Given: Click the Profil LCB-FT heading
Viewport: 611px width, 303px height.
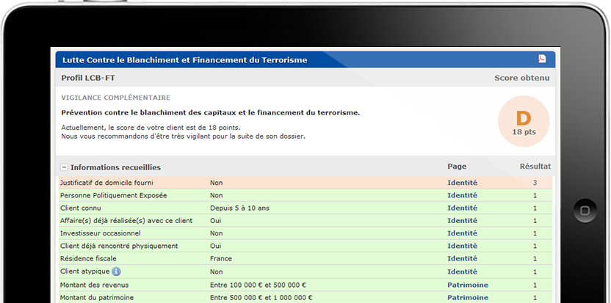Looking at the screenshot, I should click(88, 78).
